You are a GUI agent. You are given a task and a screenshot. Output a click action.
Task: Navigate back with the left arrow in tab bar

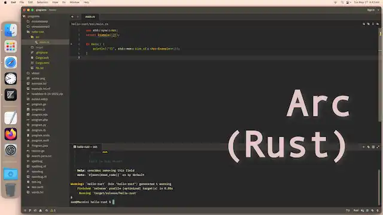pyautogui.click(x=72, y=17)
